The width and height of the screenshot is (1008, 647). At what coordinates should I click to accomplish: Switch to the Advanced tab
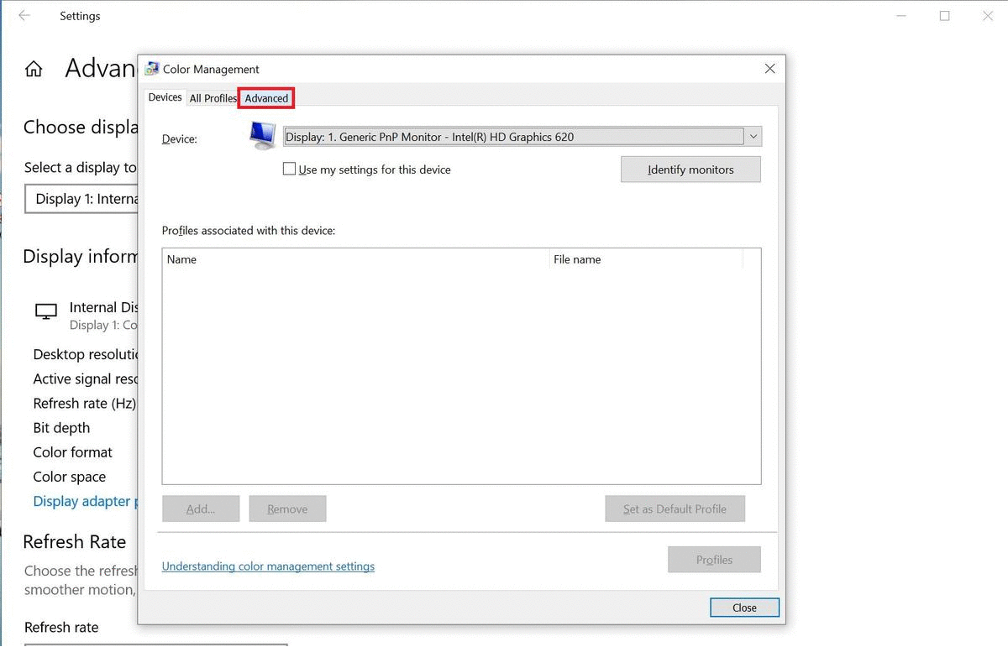coord(266,98)
